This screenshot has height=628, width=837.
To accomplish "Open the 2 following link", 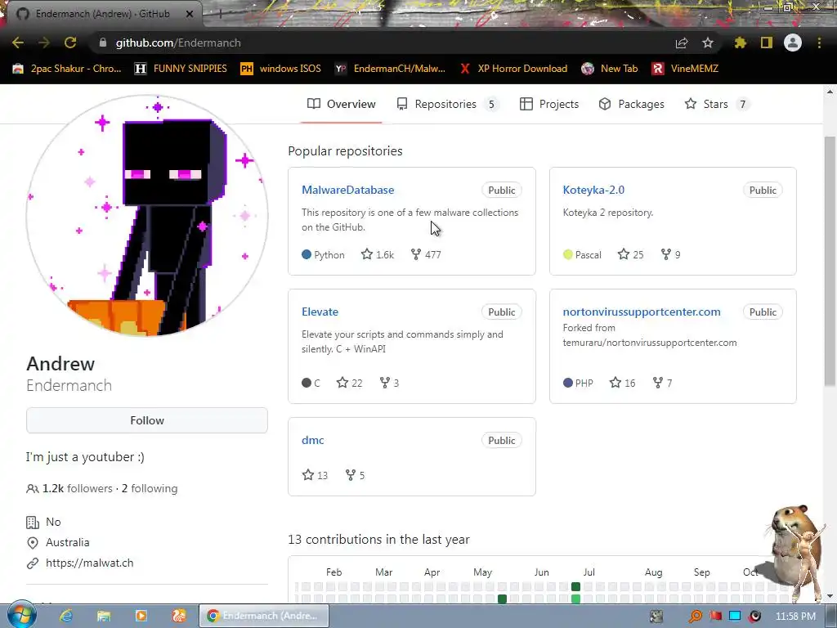I will [x=150, y=489].
